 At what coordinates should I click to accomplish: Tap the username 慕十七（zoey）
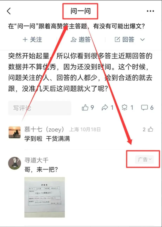[44, 129]
